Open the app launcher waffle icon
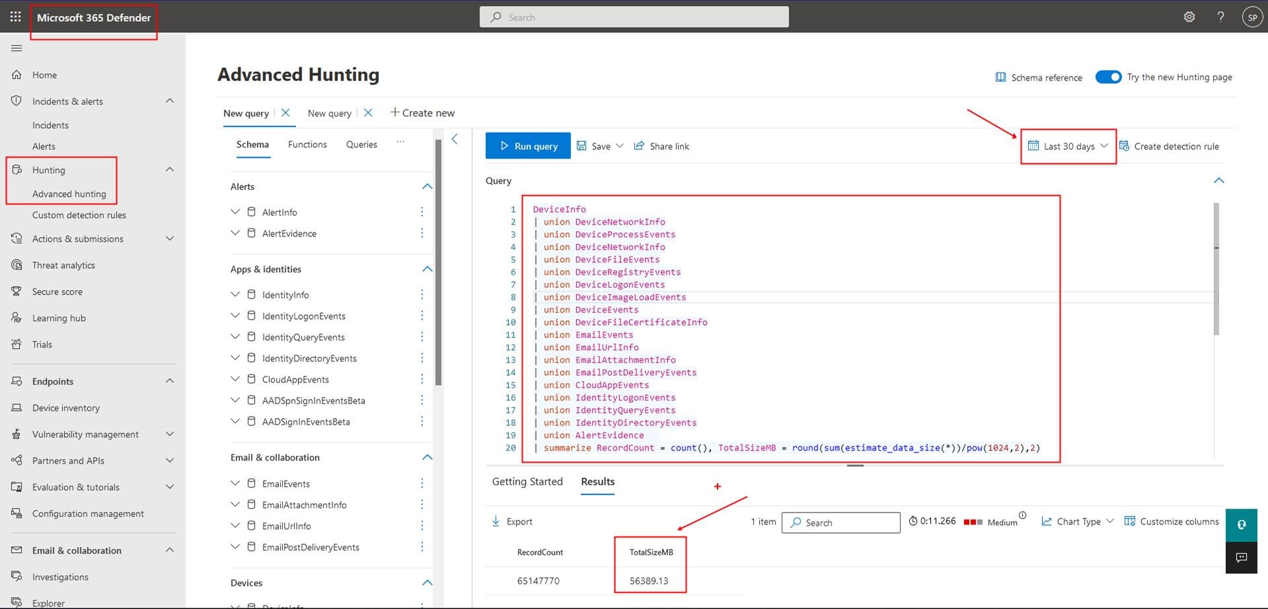1268x609 pixels. (15, 17)
